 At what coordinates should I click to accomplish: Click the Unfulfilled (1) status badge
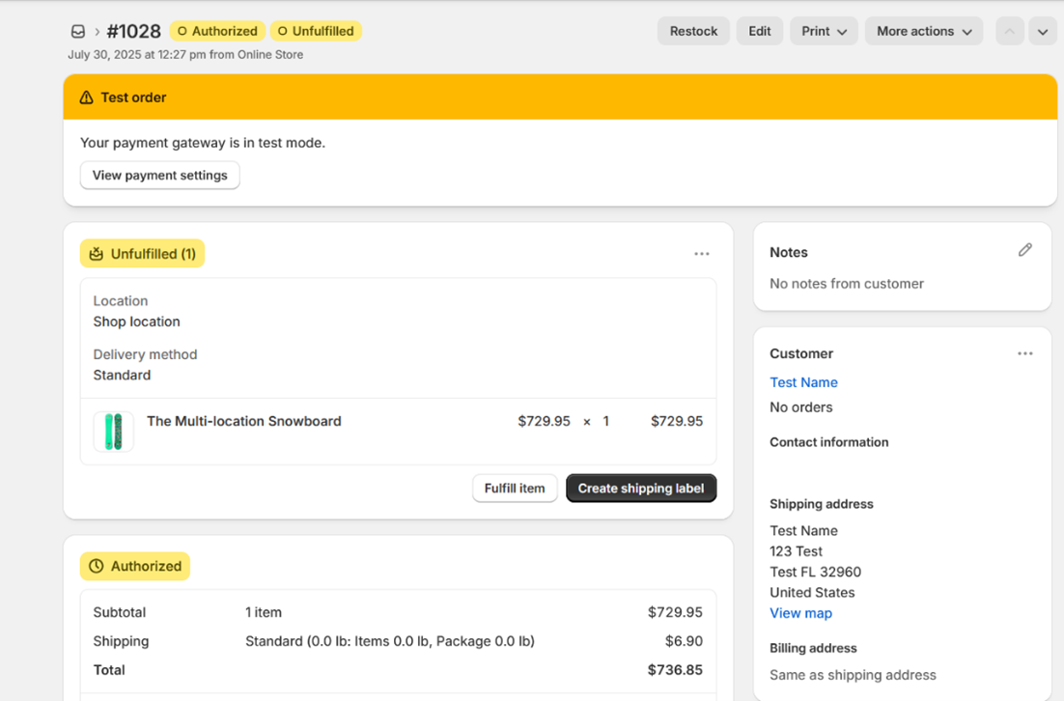[x=142, y=254]
